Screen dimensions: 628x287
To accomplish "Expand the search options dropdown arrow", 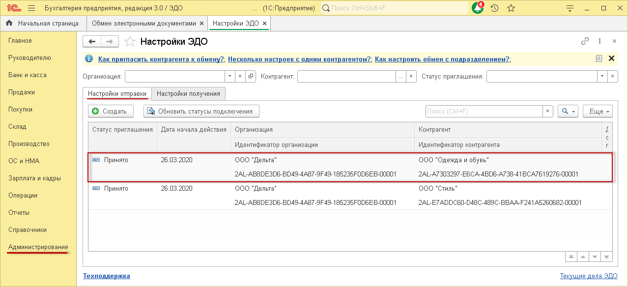I will [x=573, y=112].
